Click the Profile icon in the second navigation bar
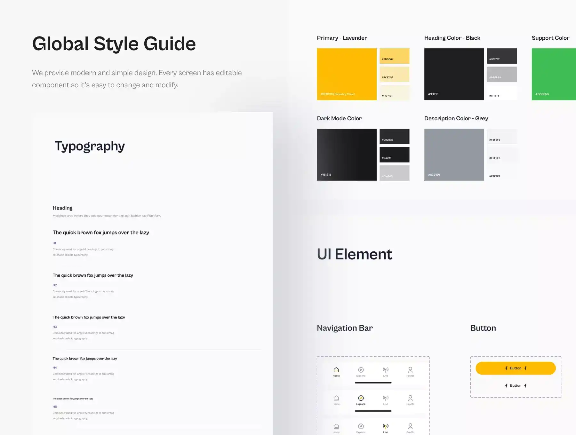This screenshot has width=576, height=435. [410, 398]
